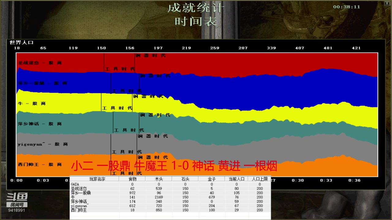Sort by 食物 column header
392x220 pixels.
132,179
